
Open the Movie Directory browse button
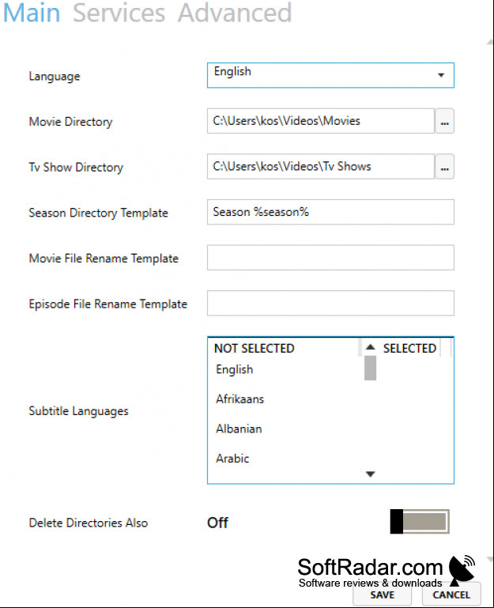(x=444, y=121)
